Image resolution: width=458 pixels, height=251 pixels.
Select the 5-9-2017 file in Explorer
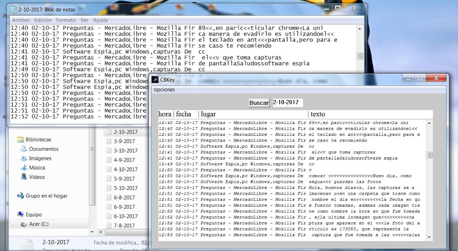pos(124,179)
